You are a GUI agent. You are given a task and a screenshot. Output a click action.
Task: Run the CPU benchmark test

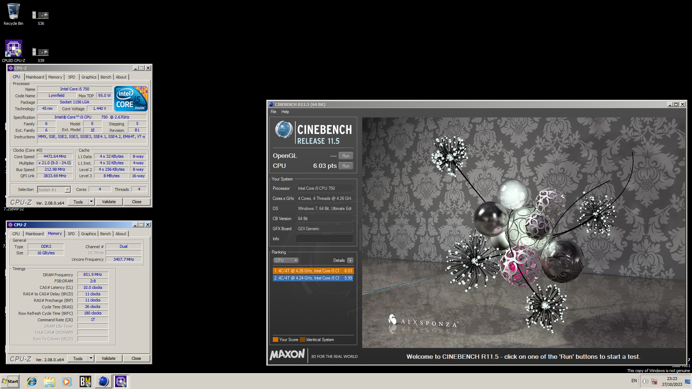coord(346,166)
